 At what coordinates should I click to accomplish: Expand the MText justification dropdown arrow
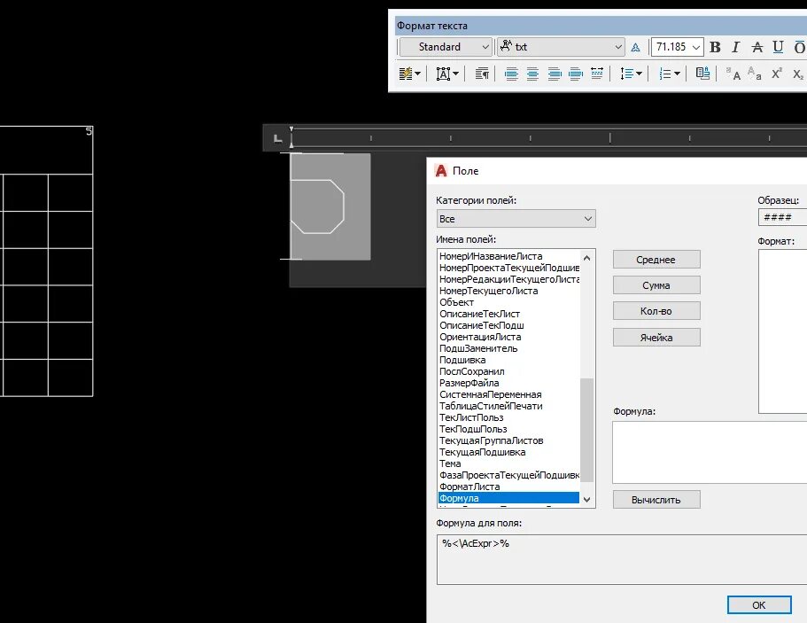[455, 74]
